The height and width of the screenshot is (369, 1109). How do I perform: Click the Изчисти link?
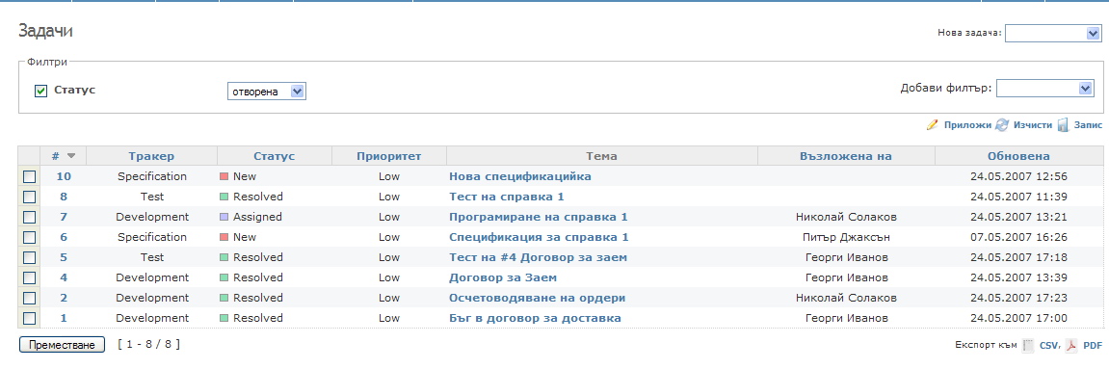pos(1033,125)
